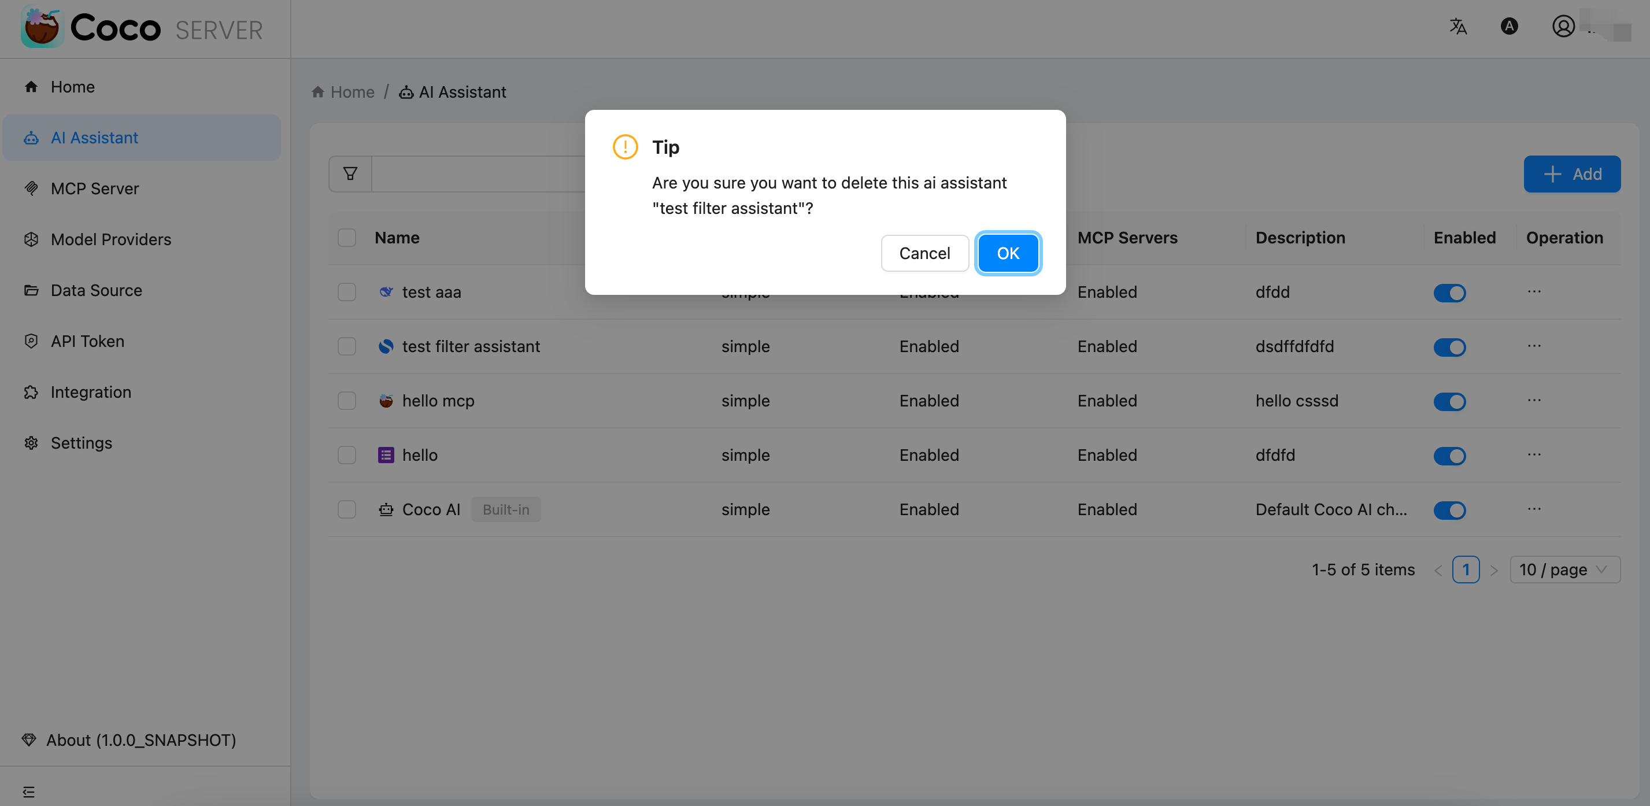This screenshot has width=1650, height=806.
Task: Open Integration in sidebar
Action: 142,392
